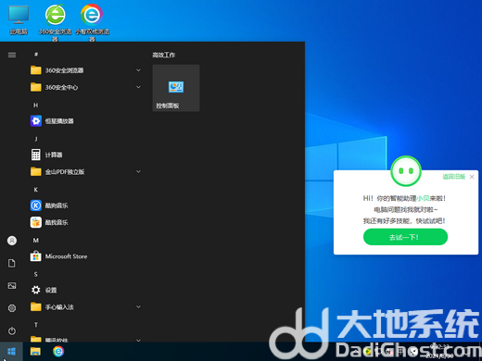Viewport: 482px width, 361px height.
Task: Open the user account icon in sidebar
Action: [12, 241]
